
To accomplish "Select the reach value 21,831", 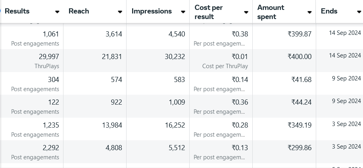I will coord(112,57).
